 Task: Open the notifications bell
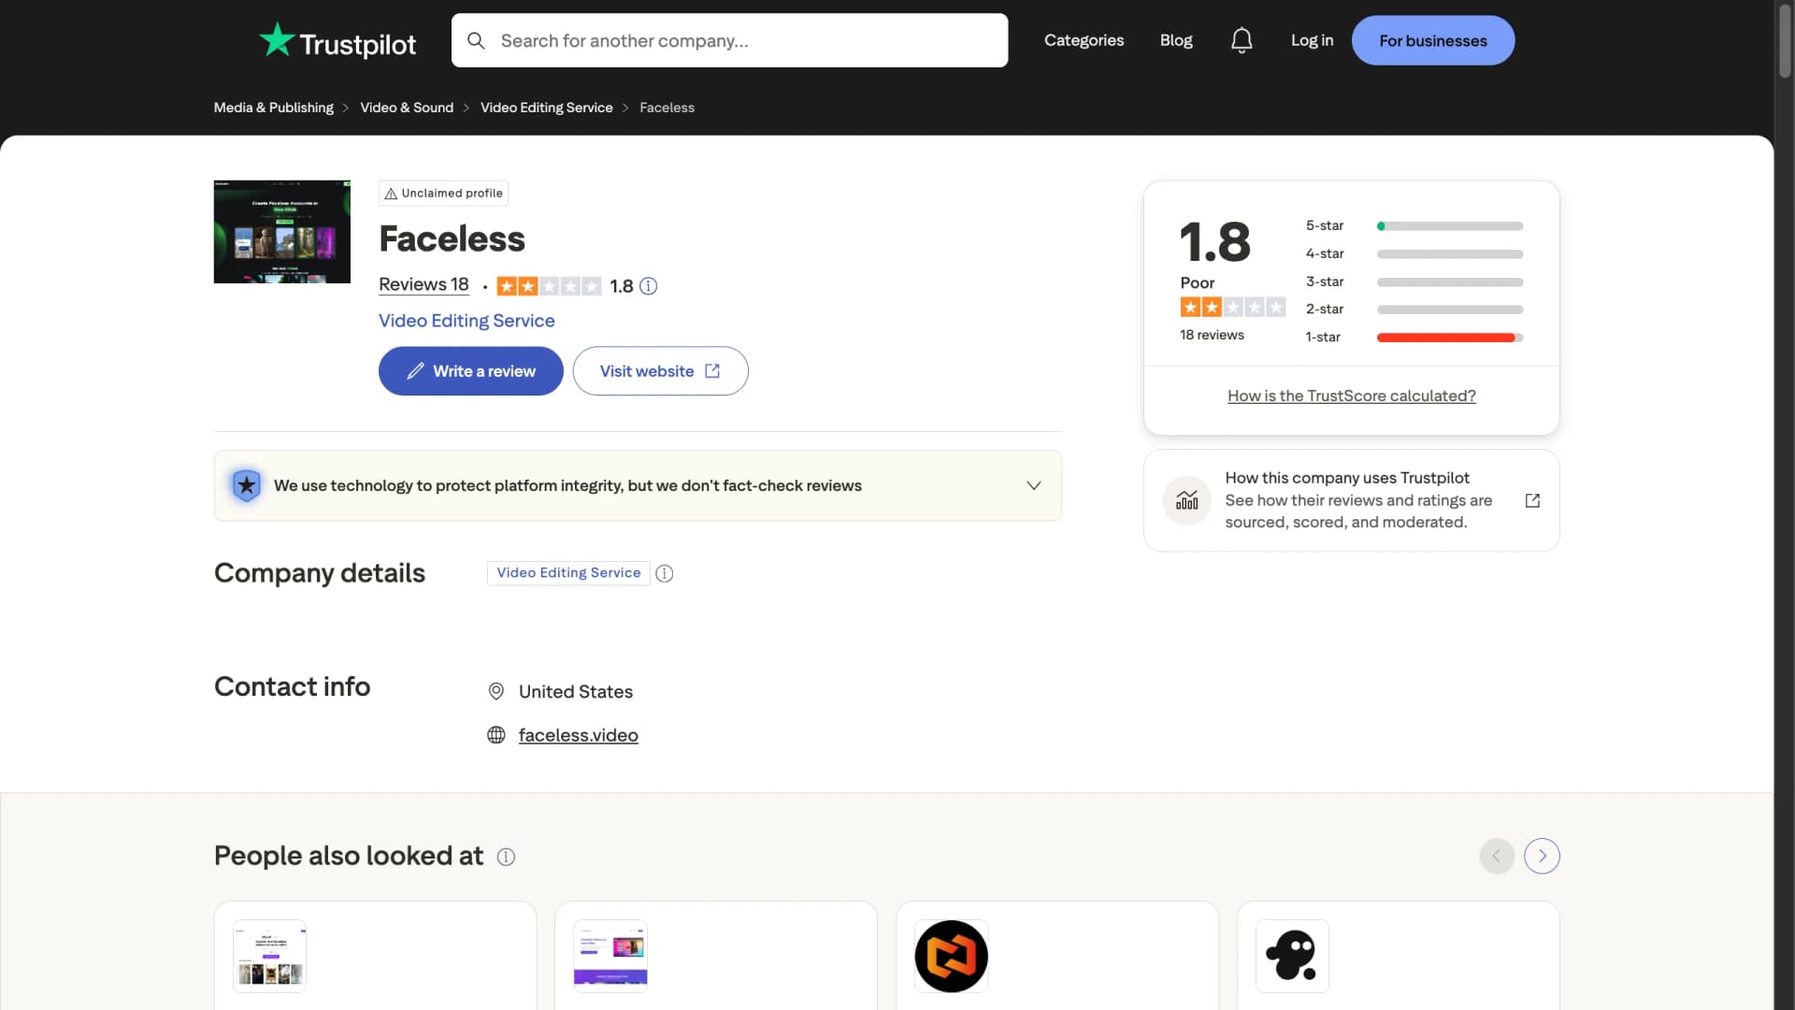tap(1241, 40)
